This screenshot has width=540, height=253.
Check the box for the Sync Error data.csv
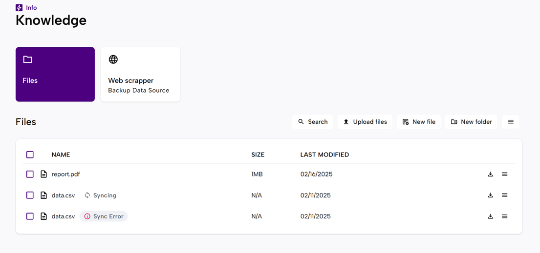coord(30,216)
